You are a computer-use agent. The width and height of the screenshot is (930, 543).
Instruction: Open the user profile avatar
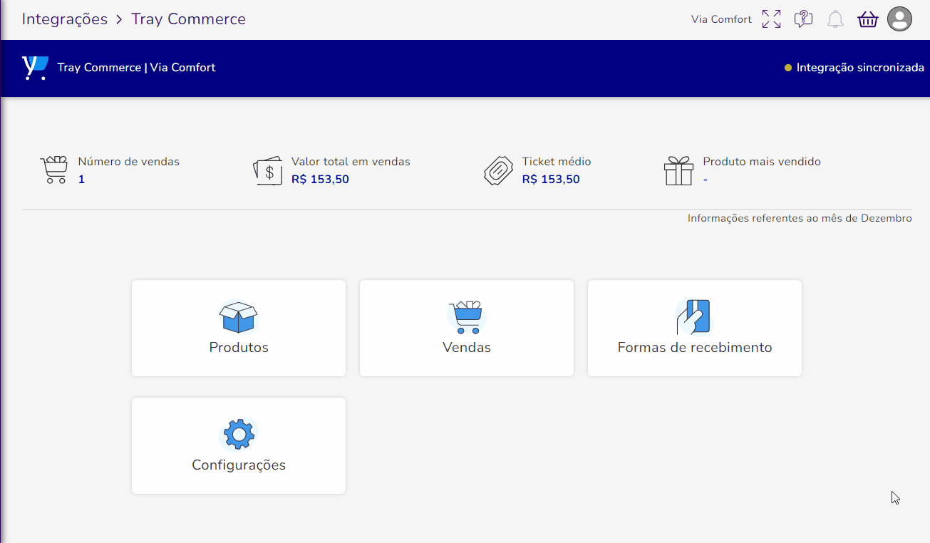pos(899,19)
